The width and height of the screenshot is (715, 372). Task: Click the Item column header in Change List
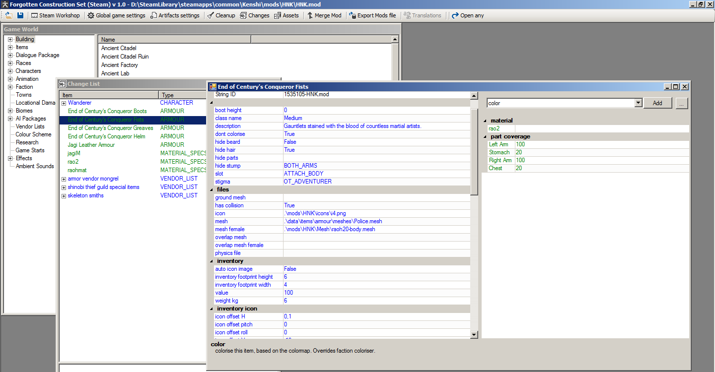point(109,95)
